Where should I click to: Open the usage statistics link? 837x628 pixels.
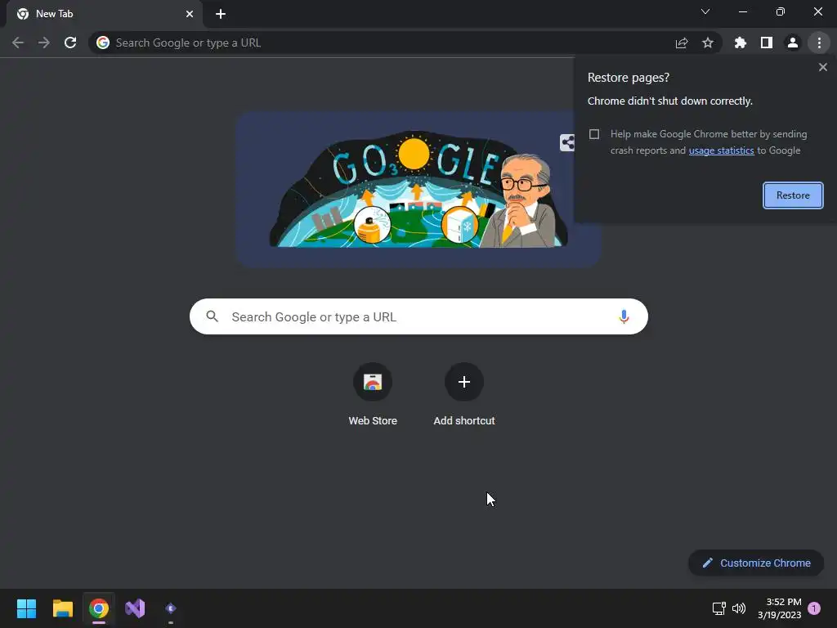pos(721,150)
